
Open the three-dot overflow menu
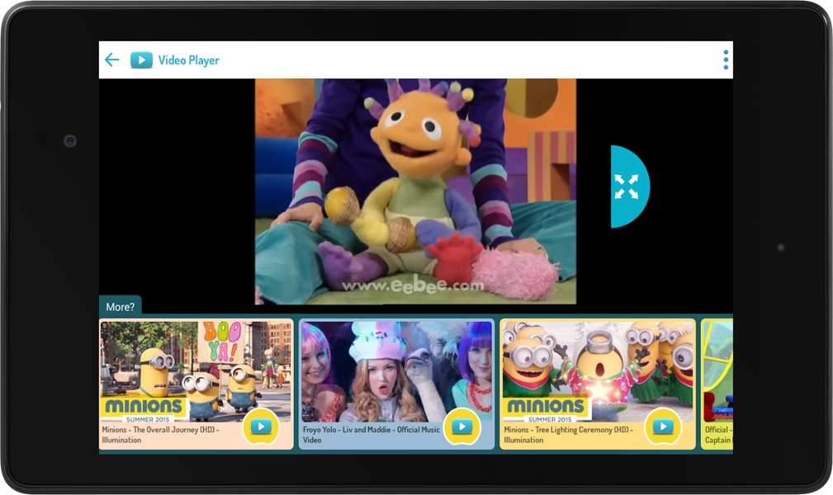click(726, 60)
